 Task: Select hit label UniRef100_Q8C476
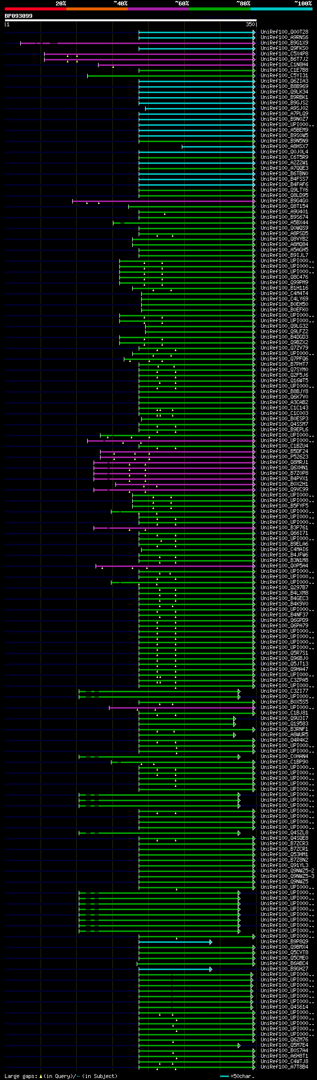[x=284, y=277]
